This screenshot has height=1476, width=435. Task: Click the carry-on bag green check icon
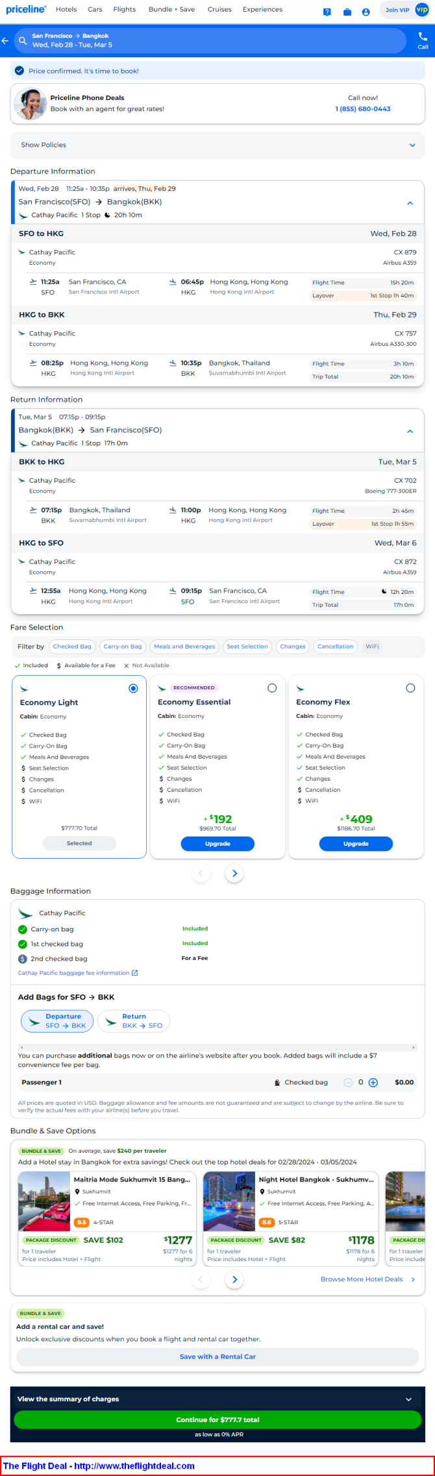[x=23, y=929]
